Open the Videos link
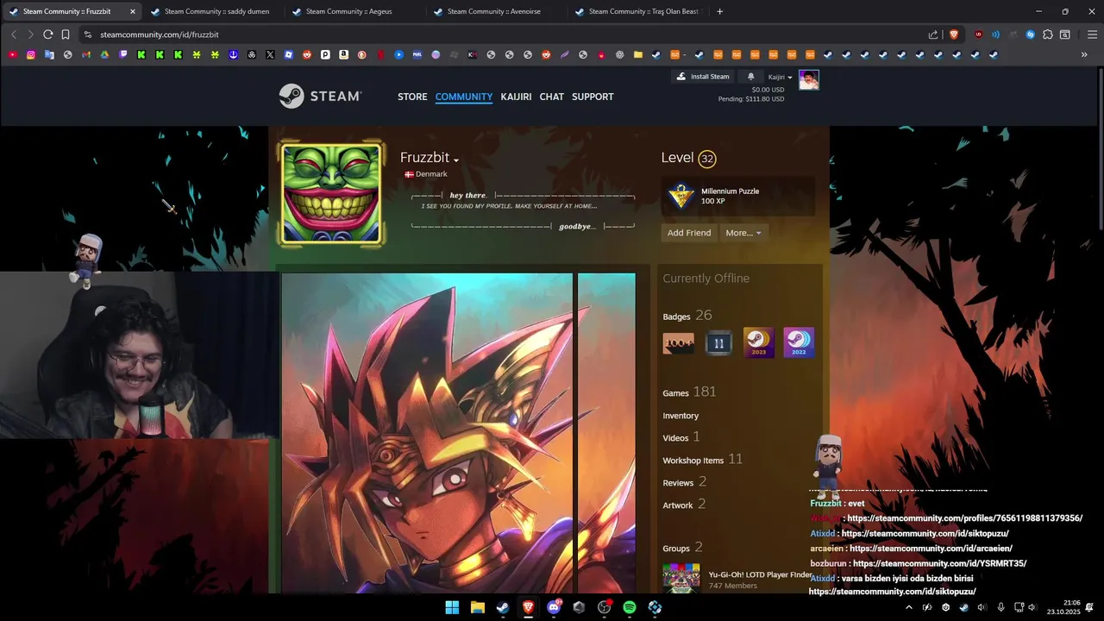 coord(681,437)
